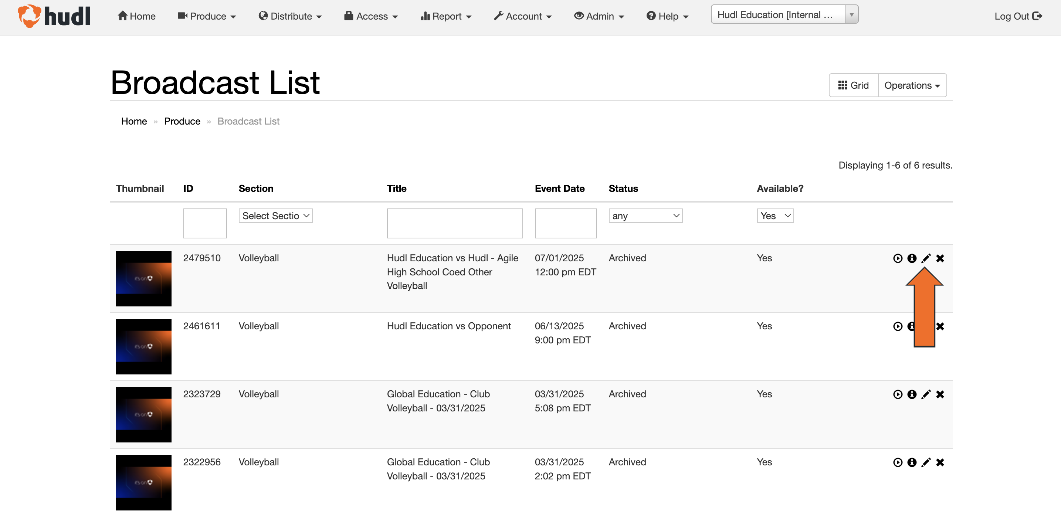
Task: Click play icon for broadcast 2322956
Action: click(x=898, y=462)
